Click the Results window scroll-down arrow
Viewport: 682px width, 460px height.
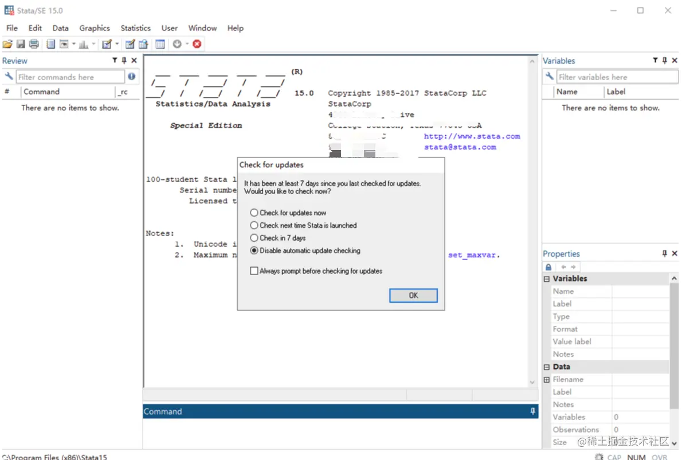[532, 382]
